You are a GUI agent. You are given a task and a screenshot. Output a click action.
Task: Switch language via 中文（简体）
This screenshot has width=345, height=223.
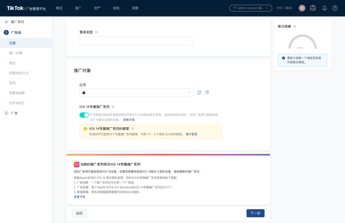pos(284,8)
